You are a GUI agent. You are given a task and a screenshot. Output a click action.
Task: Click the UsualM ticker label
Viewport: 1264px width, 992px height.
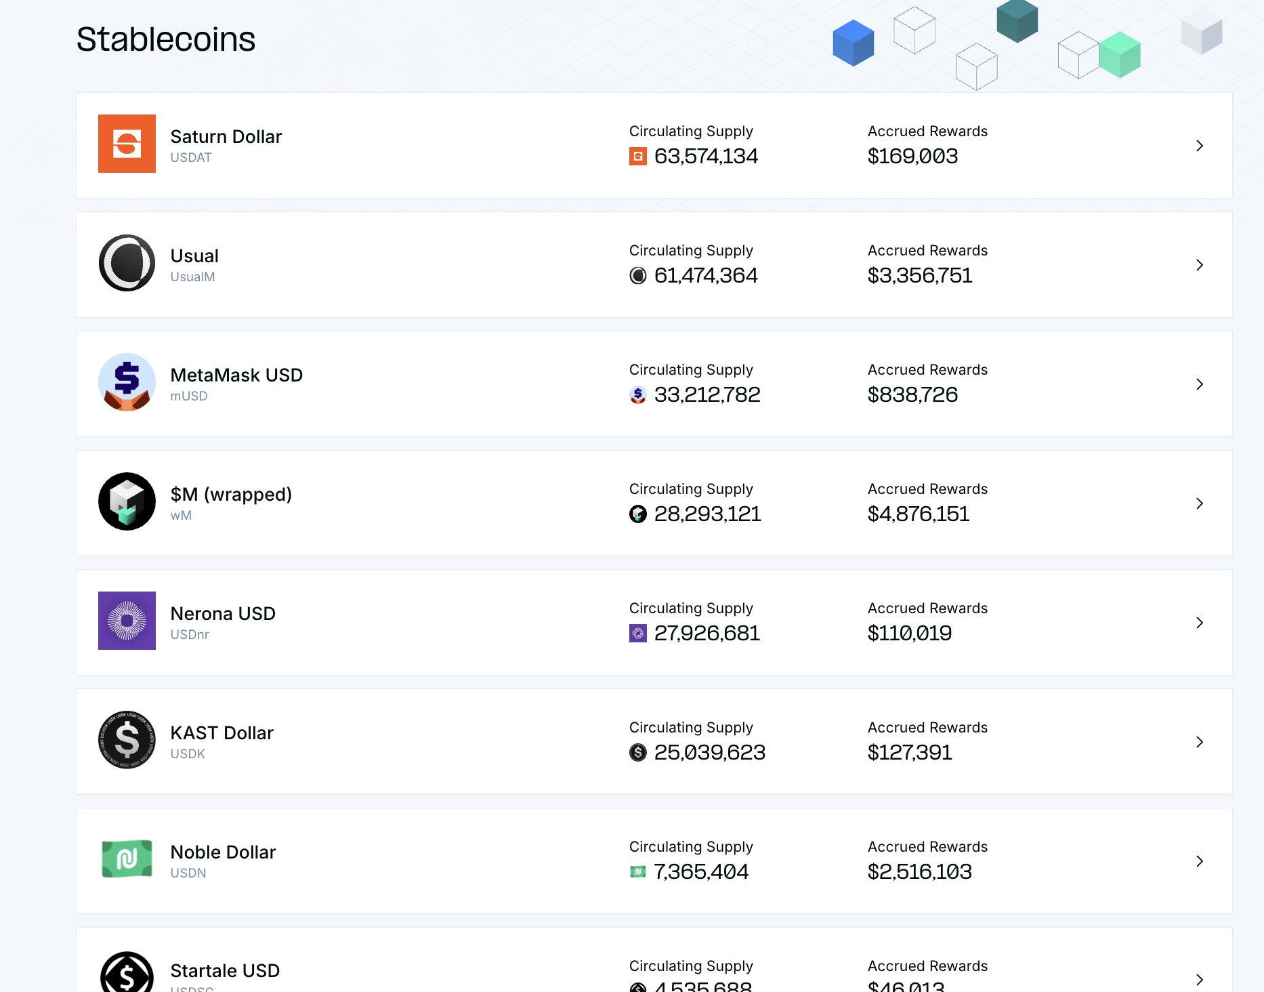192,277
